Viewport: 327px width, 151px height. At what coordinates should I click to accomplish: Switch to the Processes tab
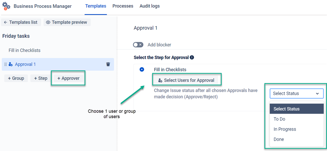coord(123,6)
